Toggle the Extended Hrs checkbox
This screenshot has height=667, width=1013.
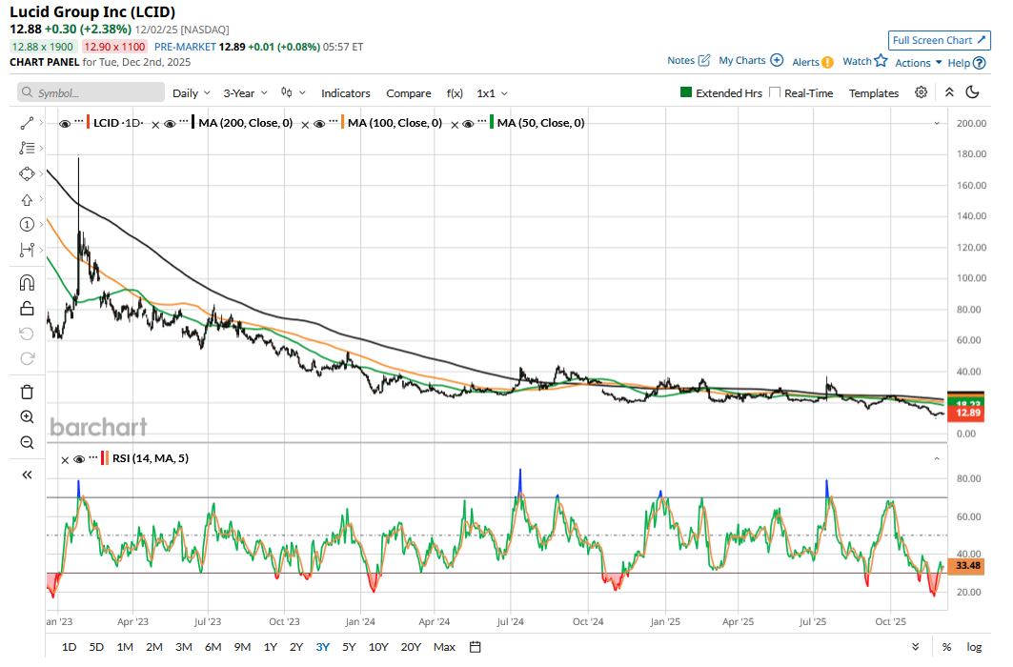pos(686,92)
